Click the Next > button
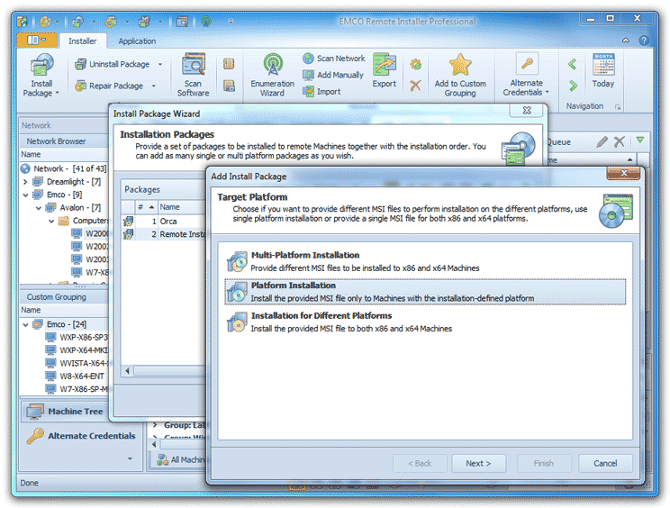This screenshot has height=508, width=670. [478, 463]
